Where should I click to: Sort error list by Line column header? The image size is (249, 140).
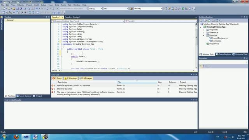(x=162, y=82)
